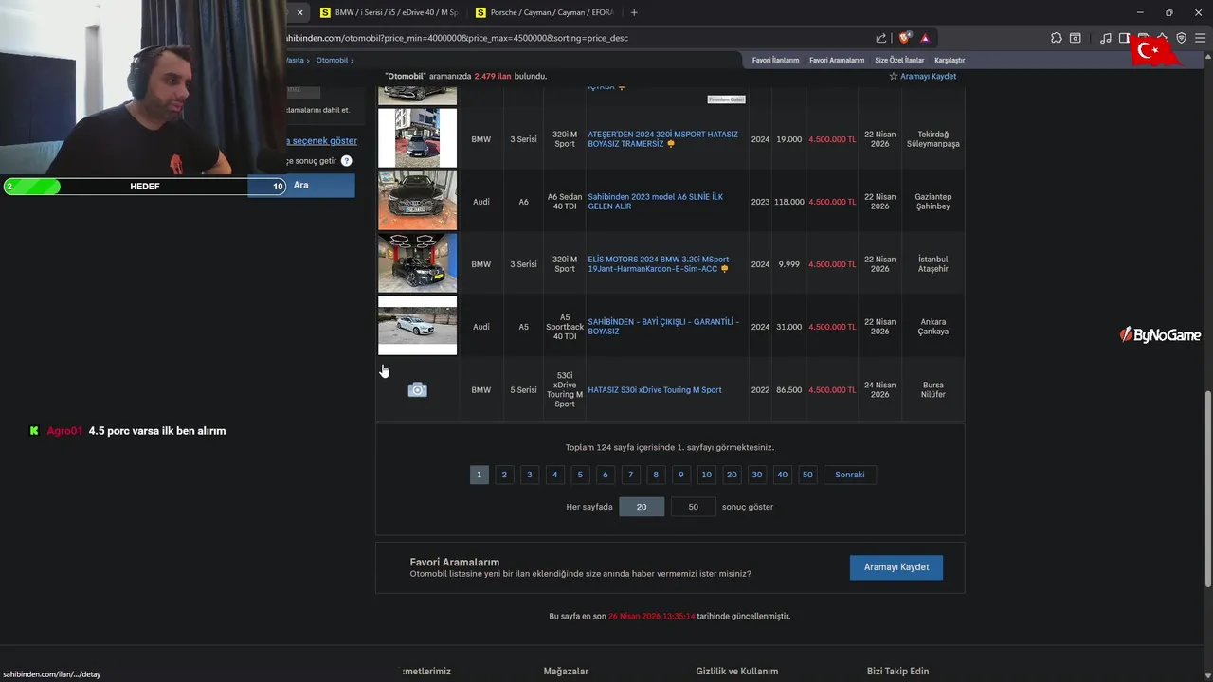Click the music note playlist icon
Viewport: 1213px width, 682px height.
point(1106,38)
